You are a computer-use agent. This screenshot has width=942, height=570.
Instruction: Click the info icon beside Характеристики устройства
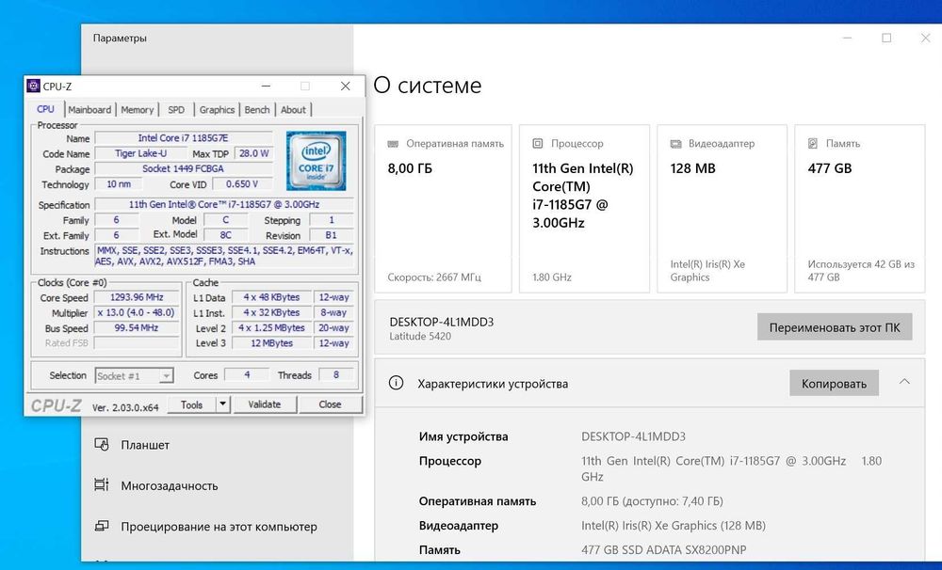click(x=396, y=383)
